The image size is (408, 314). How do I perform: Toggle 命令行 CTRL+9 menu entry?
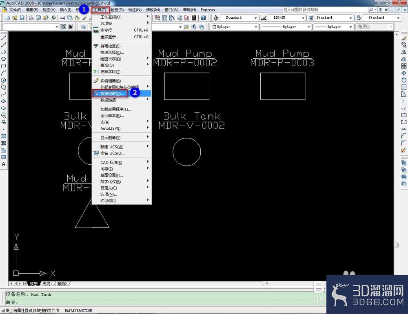[122, 30]
